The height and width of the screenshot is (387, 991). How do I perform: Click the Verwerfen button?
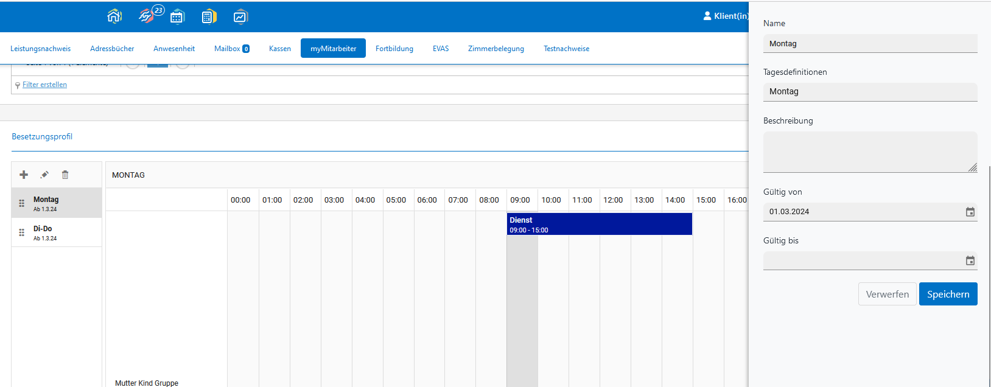pyautogui.click(x=887, y=294)
